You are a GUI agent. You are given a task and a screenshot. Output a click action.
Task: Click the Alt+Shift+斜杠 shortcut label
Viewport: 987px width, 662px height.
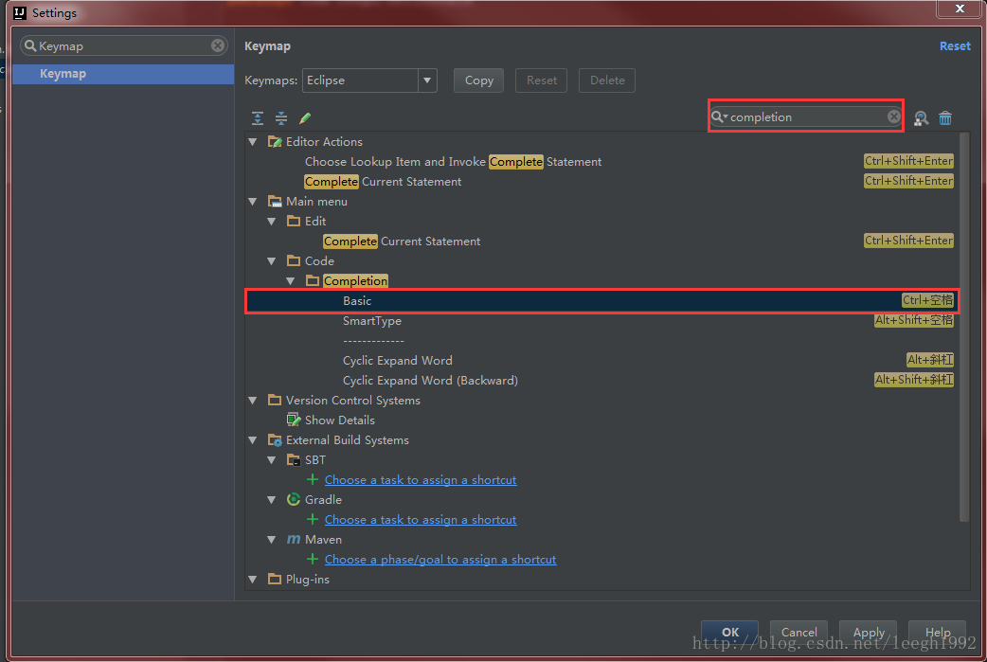click(914, 380)
